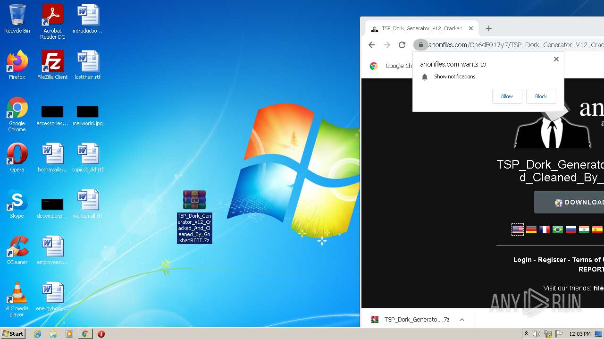Open the Opera browser shortcut
The width and height of the screenshot is (604, 340).
pyautogui.click(x=17, y=158)
